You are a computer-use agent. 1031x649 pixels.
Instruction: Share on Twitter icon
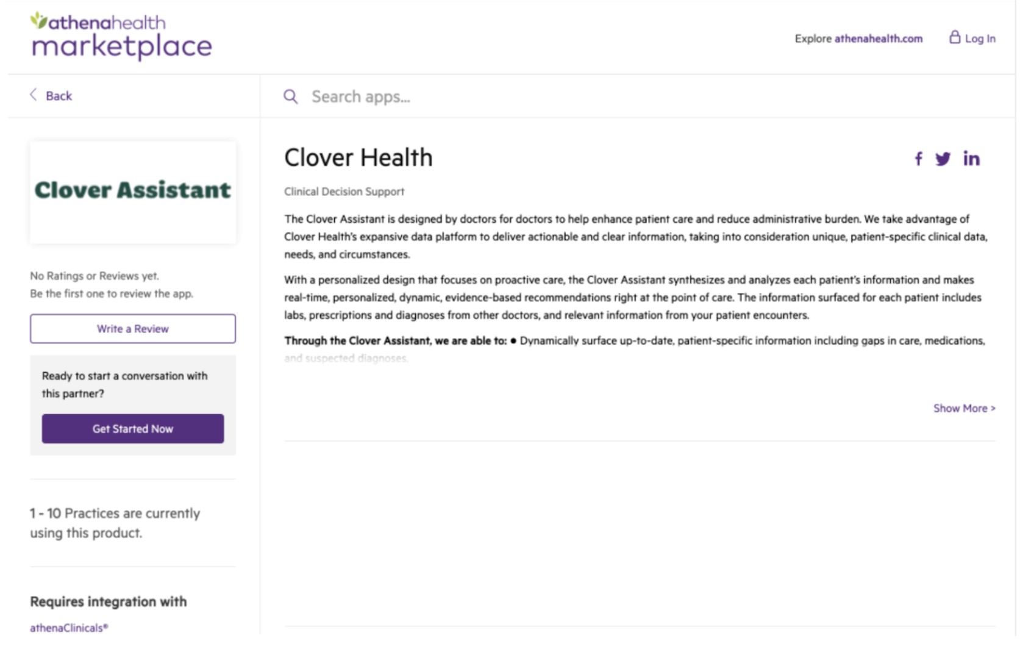(x=943, y=159)
